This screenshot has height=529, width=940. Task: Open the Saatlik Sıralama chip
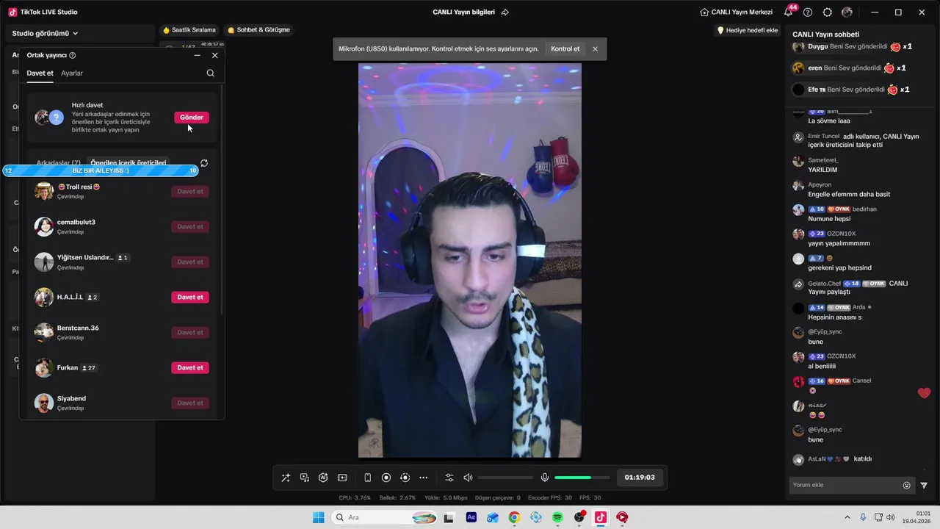(x=189, y=30)
